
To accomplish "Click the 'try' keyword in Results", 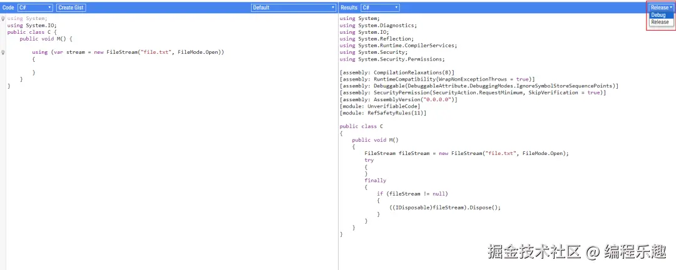I will (x=369, y=160).
